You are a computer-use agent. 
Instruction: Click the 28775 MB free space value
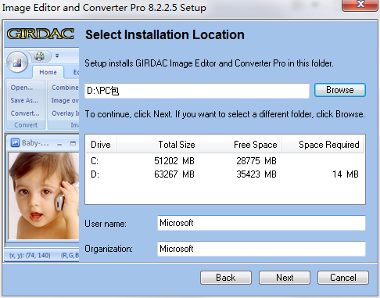coord(256,161)
